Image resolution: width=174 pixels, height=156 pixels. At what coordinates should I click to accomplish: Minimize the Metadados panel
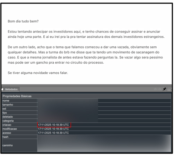coord(169,90)
